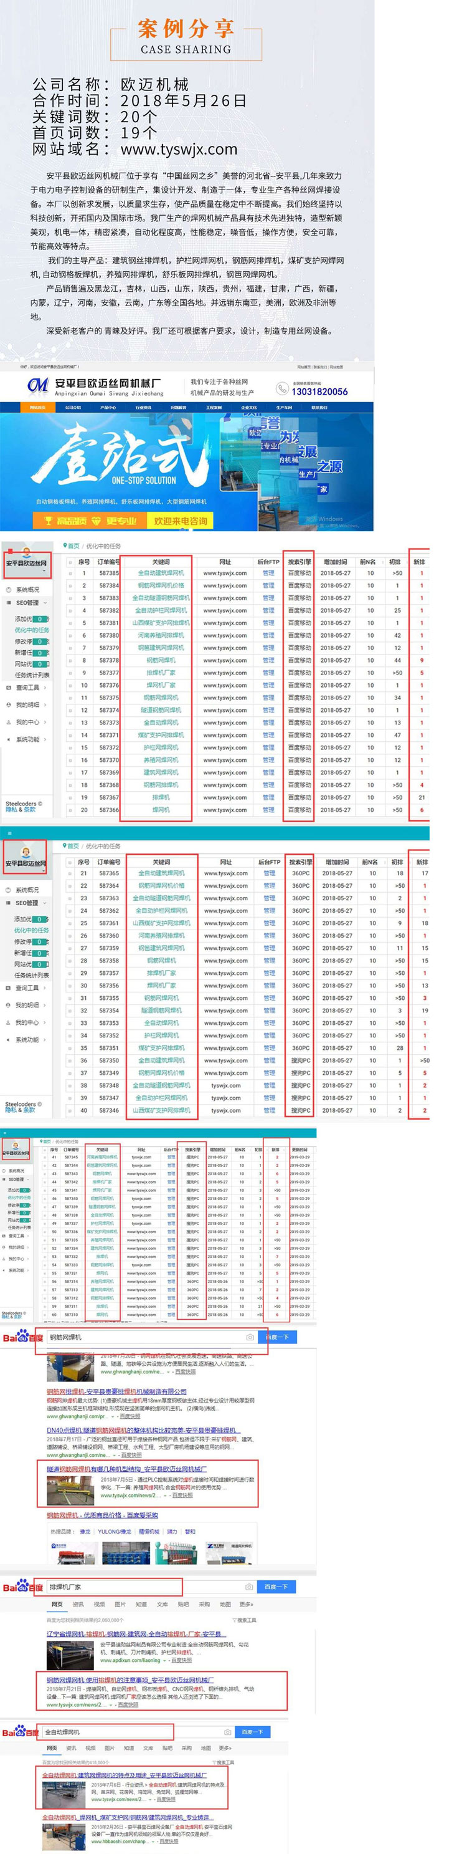Open 任务统计列表 in orders 587365-587346 panel sidebar
467x1854 pixels.
coord(32,975)
